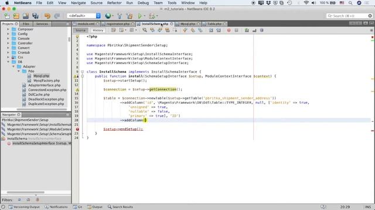This screenshot has height=210, width=375.
Task: Expand the Config folder
Action: [x=8, y=34]
